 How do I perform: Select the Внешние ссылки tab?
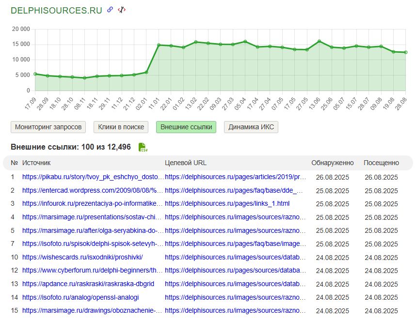click(186, 127)
